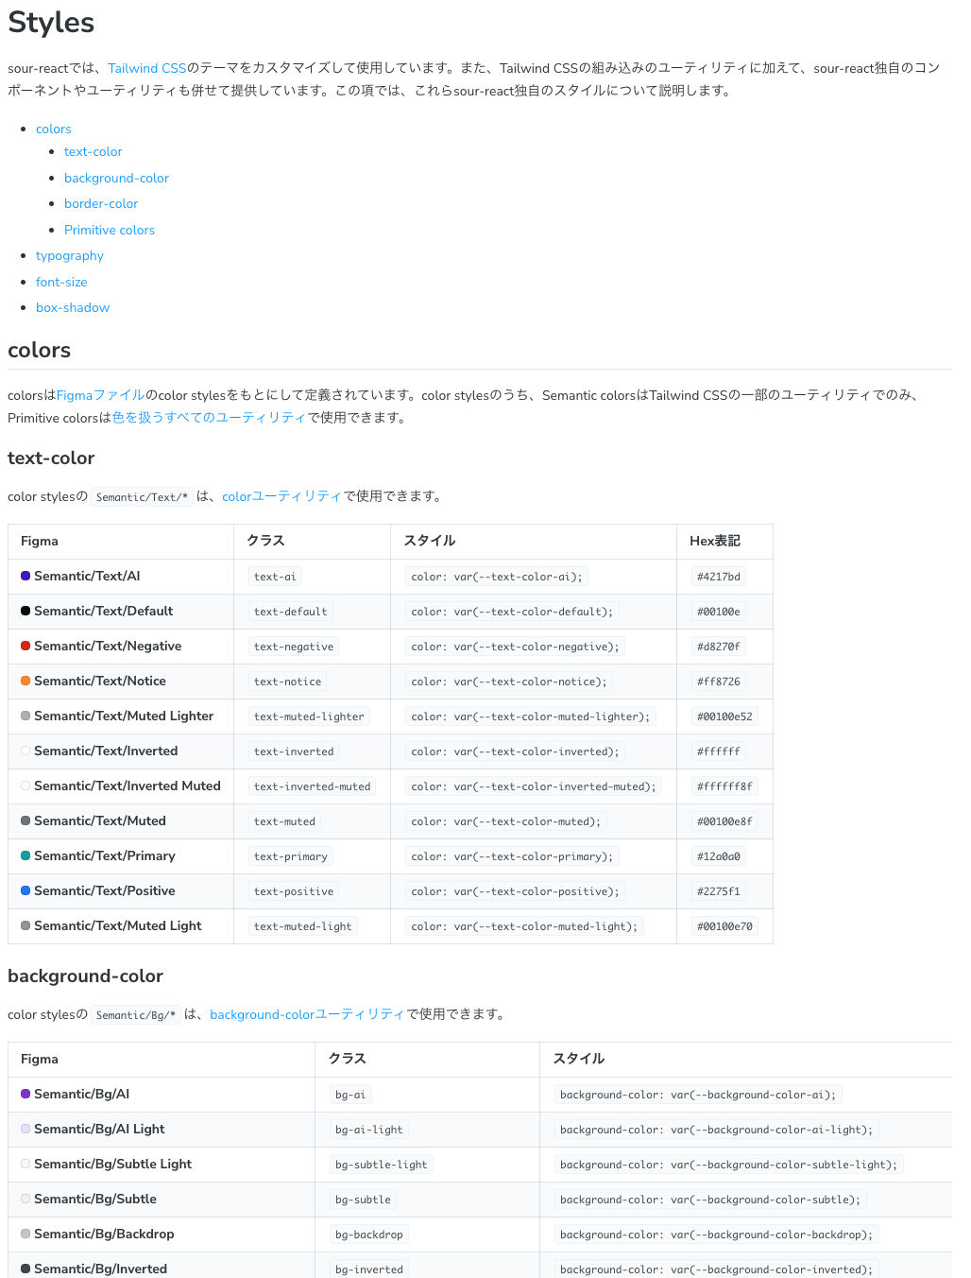Jump to font-size section link

(61, 282)
